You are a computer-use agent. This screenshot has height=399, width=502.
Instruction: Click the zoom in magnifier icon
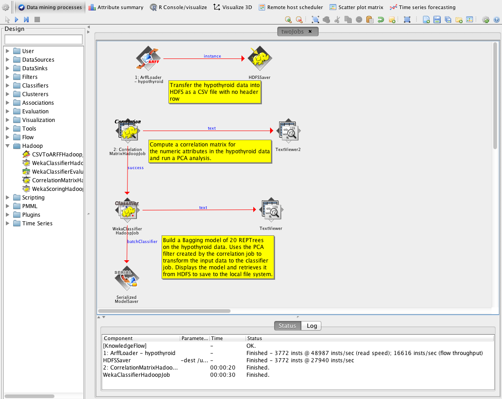coord(288,20)
